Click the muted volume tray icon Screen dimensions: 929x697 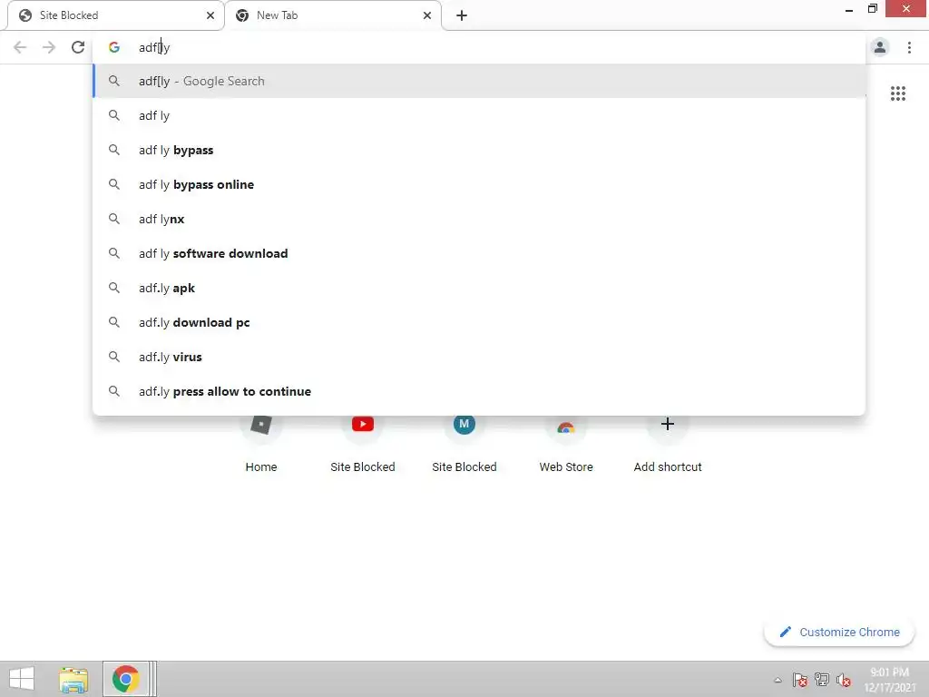(x=844, y=680)
